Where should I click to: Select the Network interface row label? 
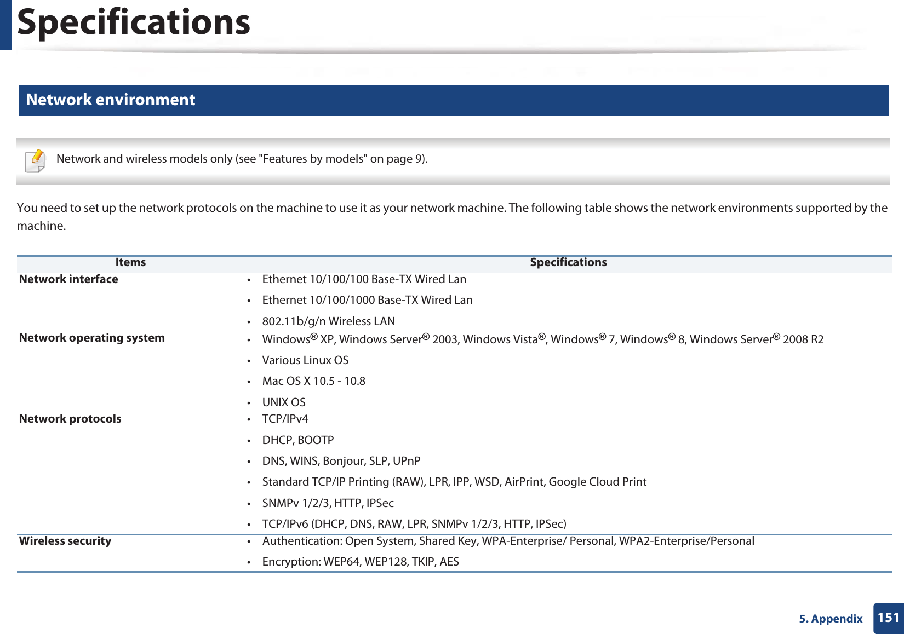68,279
